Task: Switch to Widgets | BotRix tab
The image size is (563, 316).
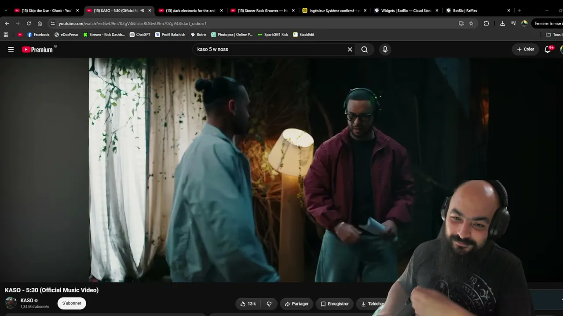Action: point(407,11)
